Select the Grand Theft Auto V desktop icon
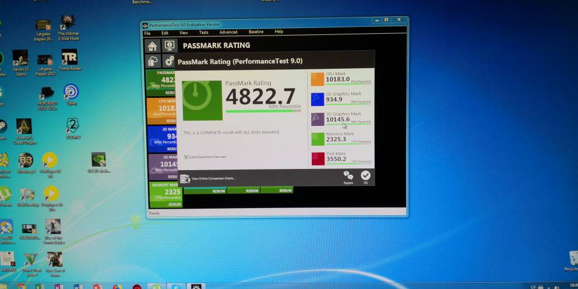The height and width of the screenshot is (289, 578). [31, 265]
